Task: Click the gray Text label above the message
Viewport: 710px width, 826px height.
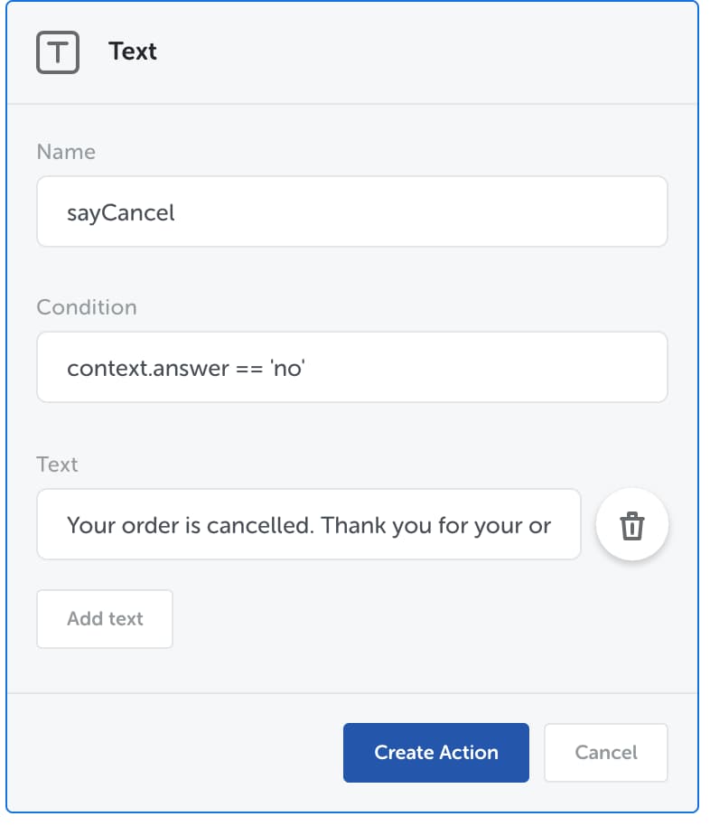Action: click(x=57, y=465)
